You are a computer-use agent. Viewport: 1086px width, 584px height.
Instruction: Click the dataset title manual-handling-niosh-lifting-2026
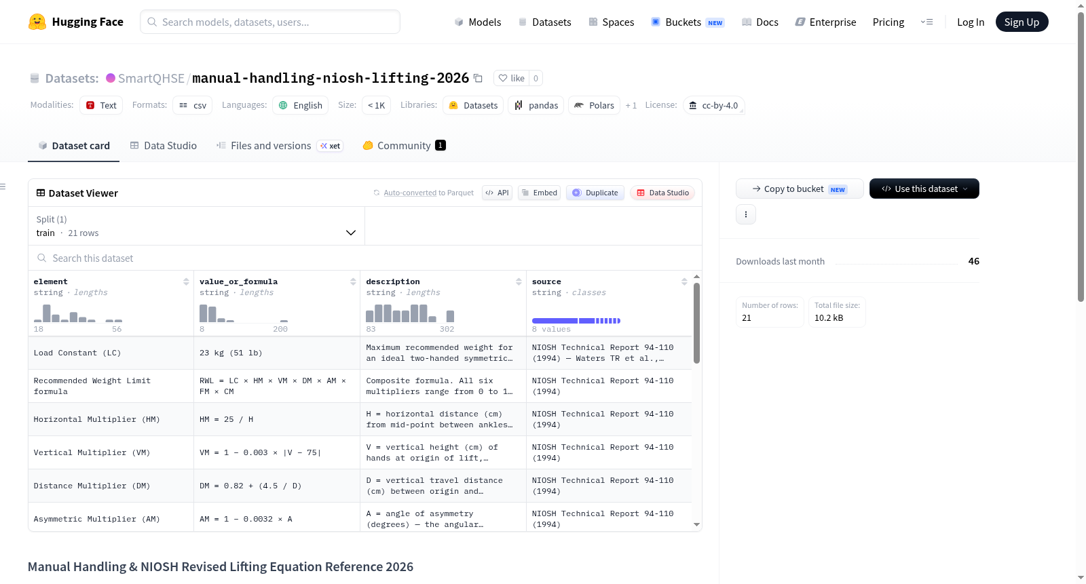331,78
